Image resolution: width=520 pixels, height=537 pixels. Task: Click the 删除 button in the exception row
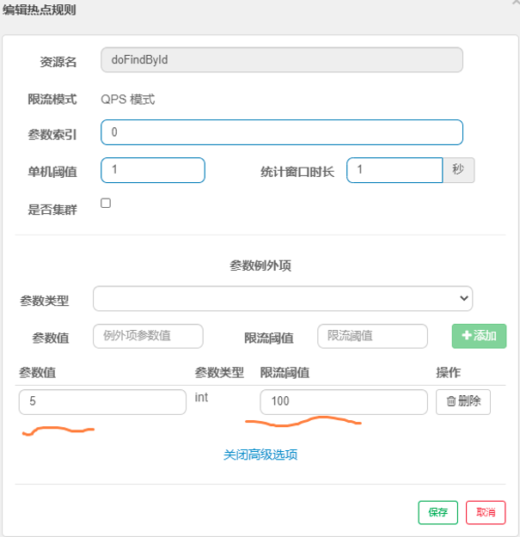coord(463,402)
